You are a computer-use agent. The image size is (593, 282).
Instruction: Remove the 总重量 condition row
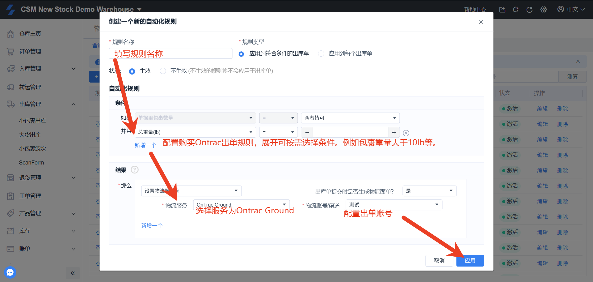point(406,133)
